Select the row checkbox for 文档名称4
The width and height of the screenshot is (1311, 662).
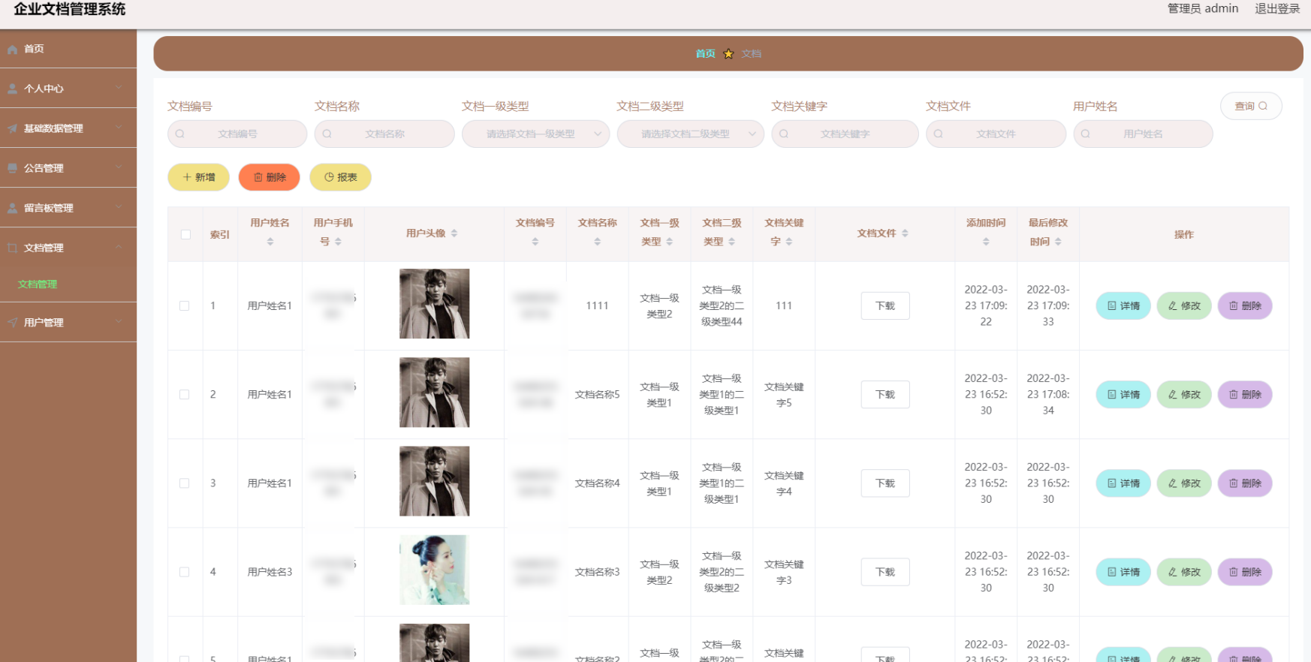click(x=185, y=483)
